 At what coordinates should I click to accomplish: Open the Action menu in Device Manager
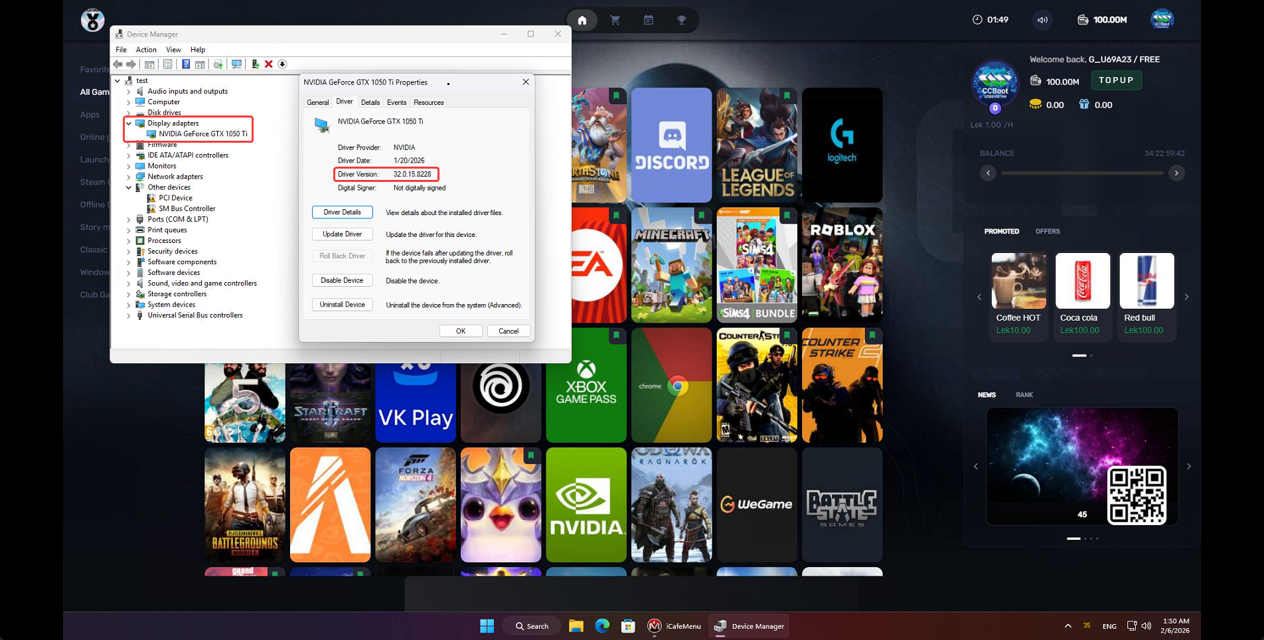tap(146, 50)
